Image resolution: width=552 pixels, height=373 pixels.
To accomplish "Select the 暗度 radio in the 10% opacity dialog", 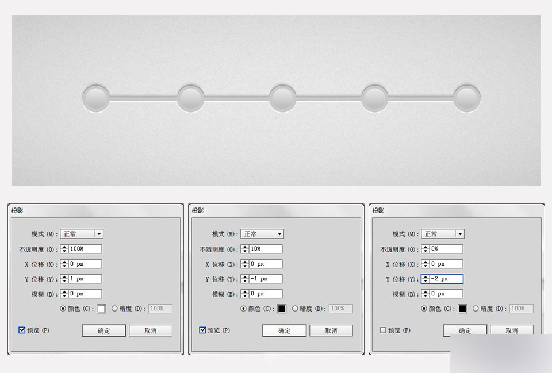I will (295, 309).
